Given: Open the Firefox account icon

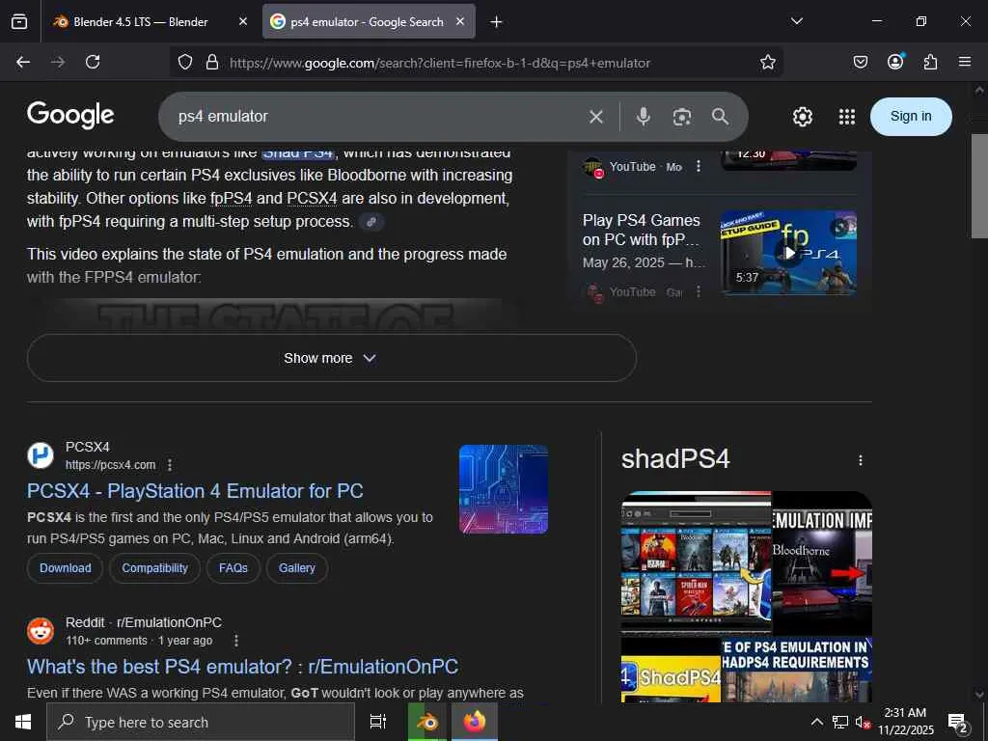Looking at the screenshot, I should [x=895, y=62].
